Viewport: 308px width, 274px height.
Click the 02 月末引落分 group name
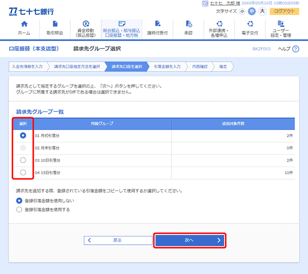pyautogui.click(x=47, y=148)
